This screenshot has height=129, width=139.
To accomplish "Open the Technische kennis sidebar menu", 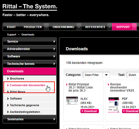I will point(30,64).
